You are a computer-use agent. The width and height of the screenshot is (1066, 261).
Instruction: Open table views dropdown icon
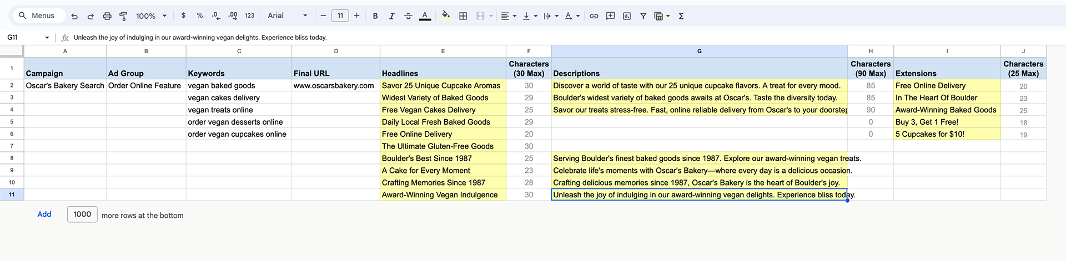662,16
